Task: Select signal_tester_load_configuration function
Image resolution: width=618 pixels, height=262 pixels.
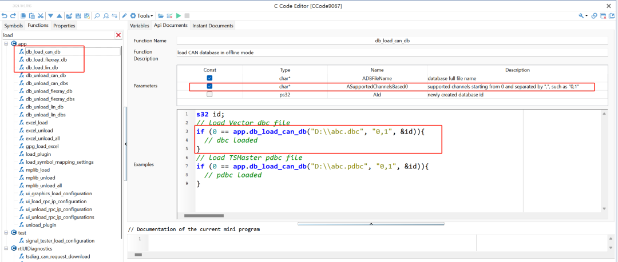Action: click(60, 240)
